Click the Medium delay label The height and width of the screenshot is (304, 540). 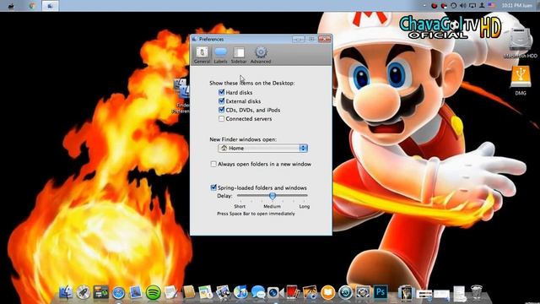click(272, 206)
